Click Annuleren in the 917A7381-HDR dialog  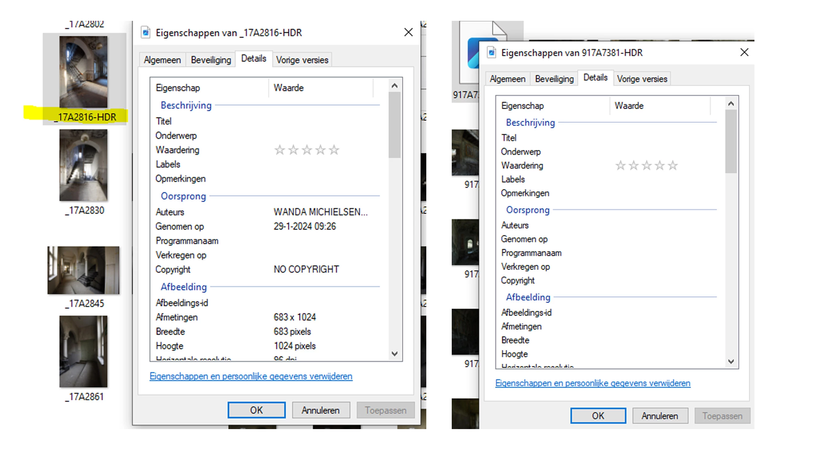(x=660, y=416)
